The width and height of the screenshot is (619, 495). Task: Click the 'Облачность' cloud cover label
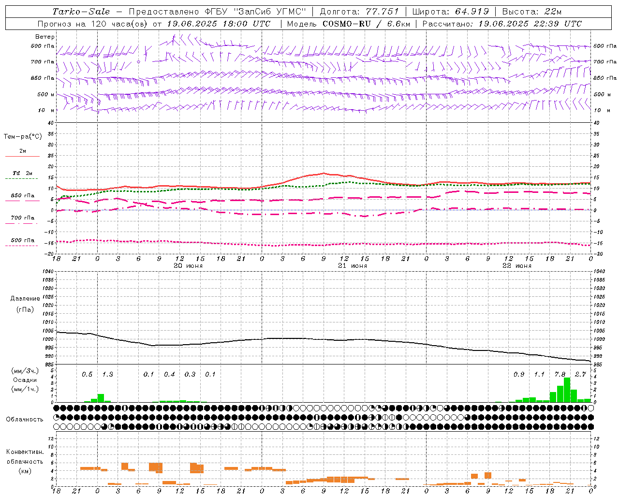(x=25, y=420)
